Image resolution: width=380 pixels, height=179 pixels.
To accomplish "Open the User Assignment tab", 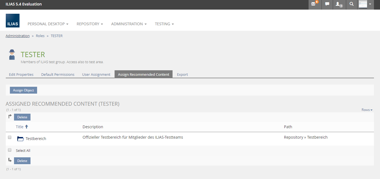I will point(96,74).
